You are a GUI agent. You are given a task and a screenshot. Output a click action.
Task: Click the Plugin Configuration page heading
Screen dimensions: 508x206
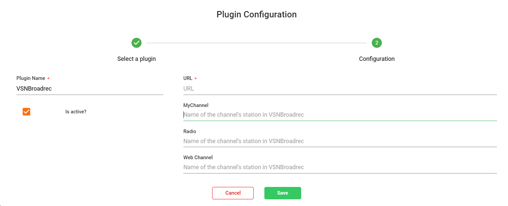256,14
